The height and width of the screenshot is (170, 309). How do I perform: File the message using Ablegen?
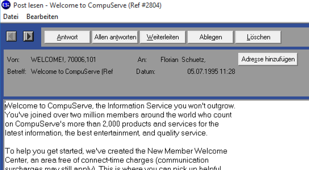(x=211, y=37)
